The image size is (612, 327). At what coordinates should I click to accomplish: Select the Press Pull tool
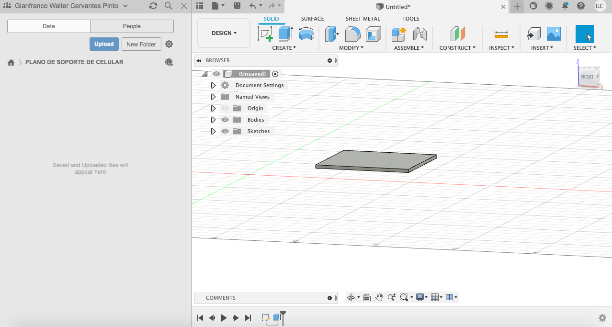pos(332,34)
